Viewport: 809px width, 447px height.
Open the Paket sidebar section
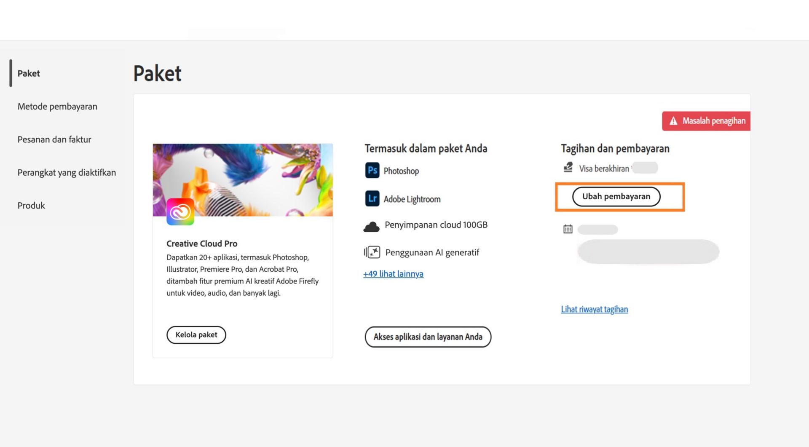[x=29, y=73]
